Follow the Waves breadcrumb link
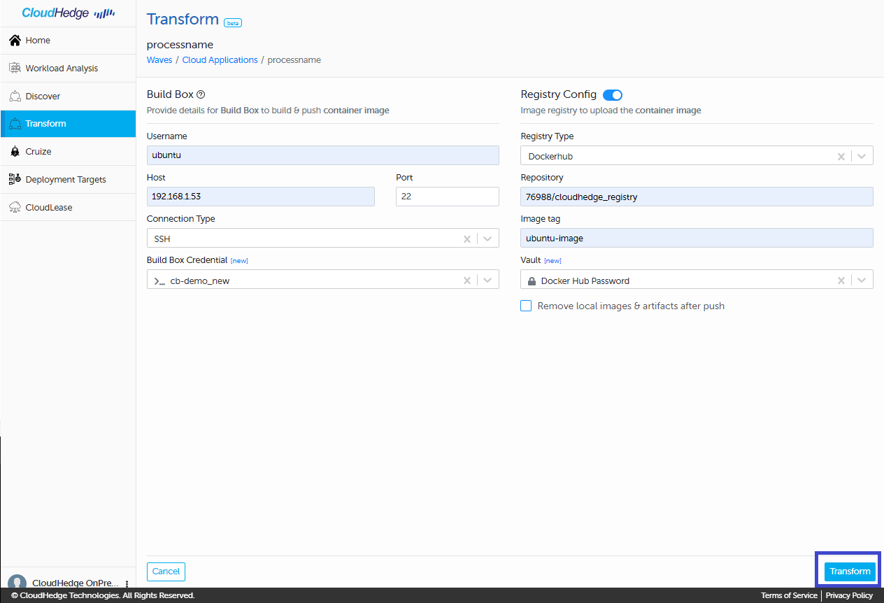 coord(159,60)
